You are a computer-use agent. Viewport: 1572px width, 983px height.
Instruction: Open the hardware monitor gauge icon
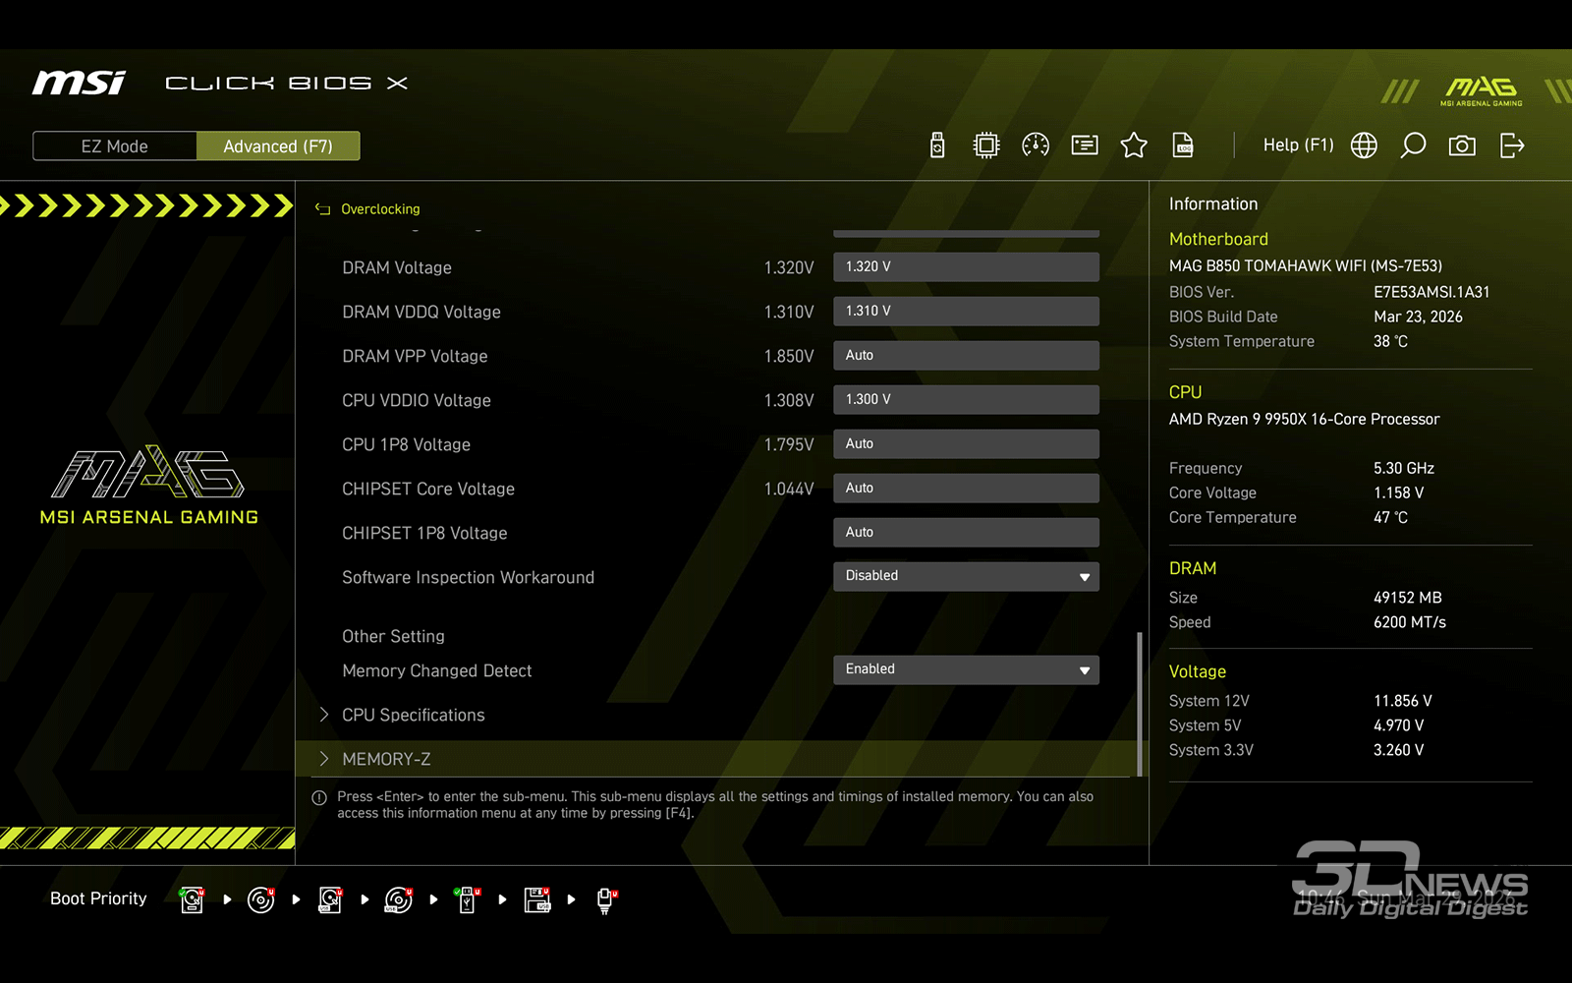click(1036, 145)
